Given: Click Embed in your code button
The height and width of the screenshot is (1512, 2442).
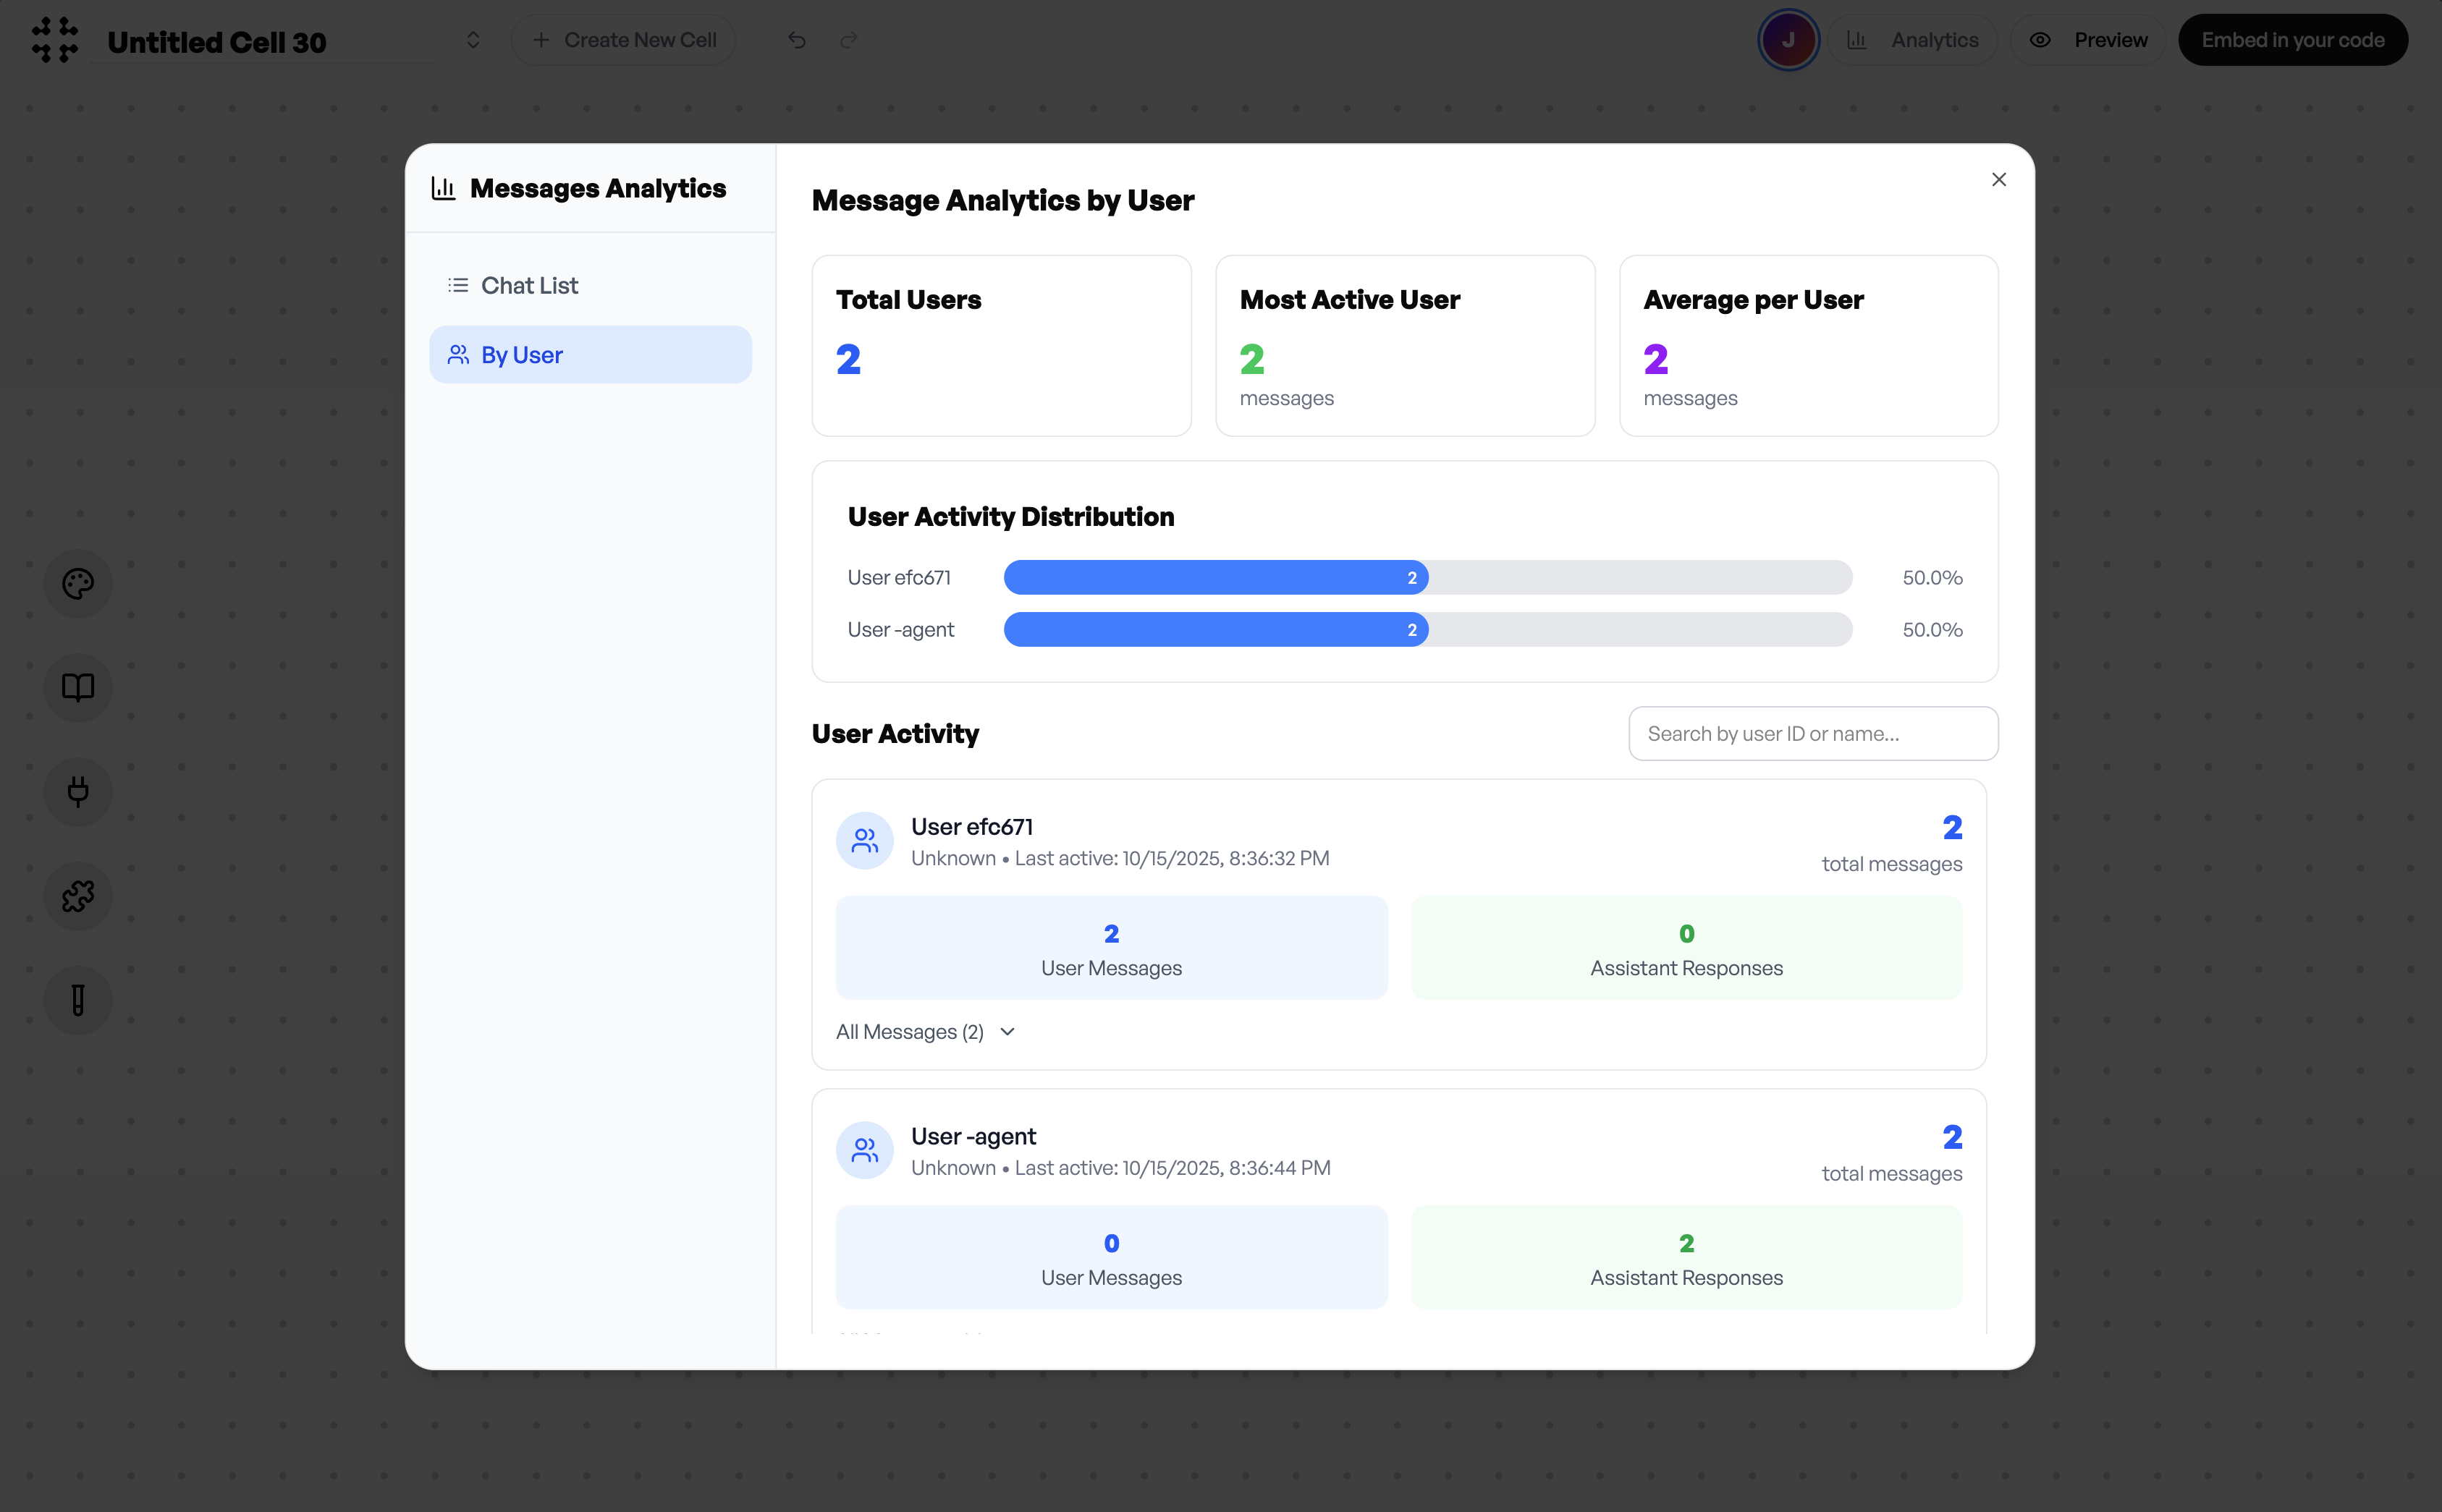Looking at the screenshot, I should click(x=2293, y=40).
